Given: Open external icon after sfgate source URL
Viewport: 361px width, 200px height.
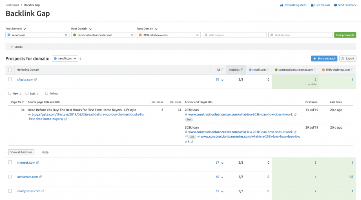Looking at the screenshot, I should (66, 119).
